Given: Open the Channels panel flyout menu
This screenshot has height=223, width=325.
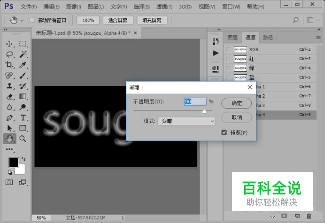Looking at the screenshot, I should click(318, 38).
